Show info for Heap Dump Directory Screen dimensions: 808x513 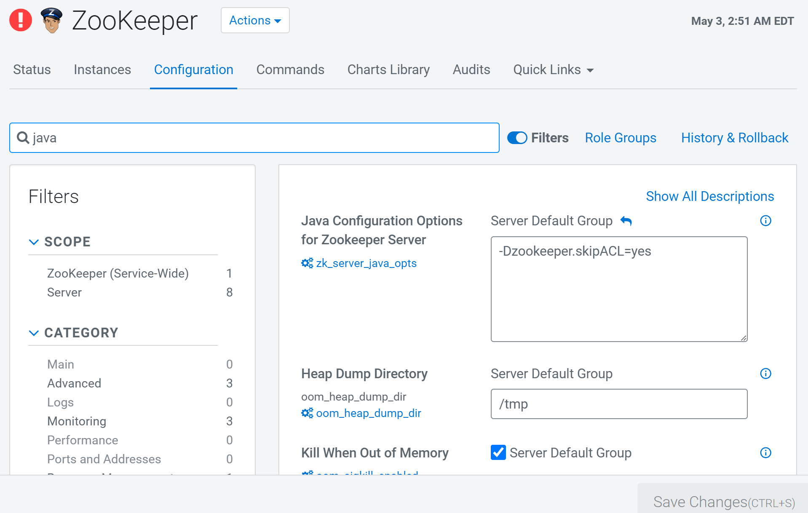tap(765, 374)
